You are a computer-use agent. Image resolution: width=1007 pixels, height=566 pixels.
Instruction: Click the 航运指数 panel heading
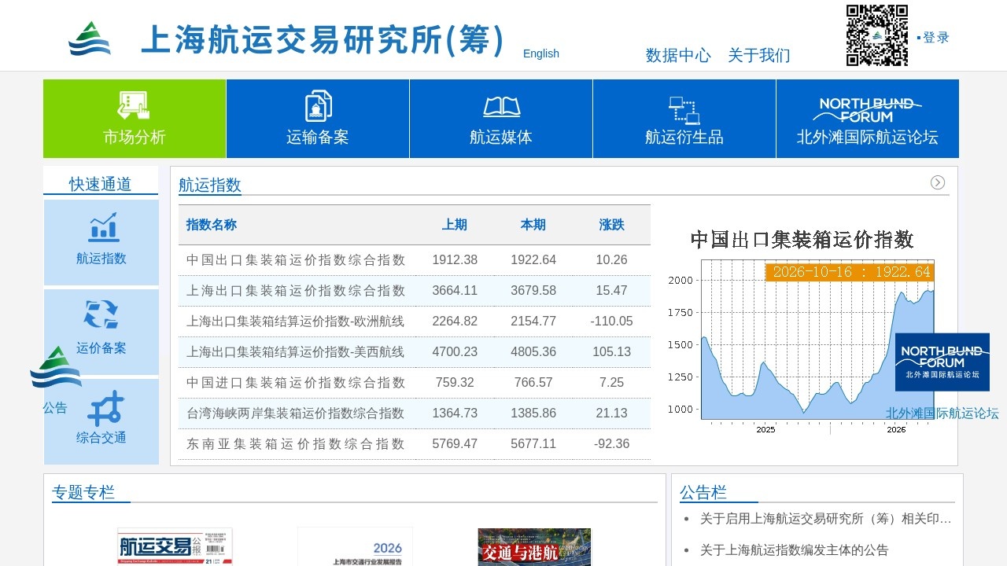(x=210, y=185)
